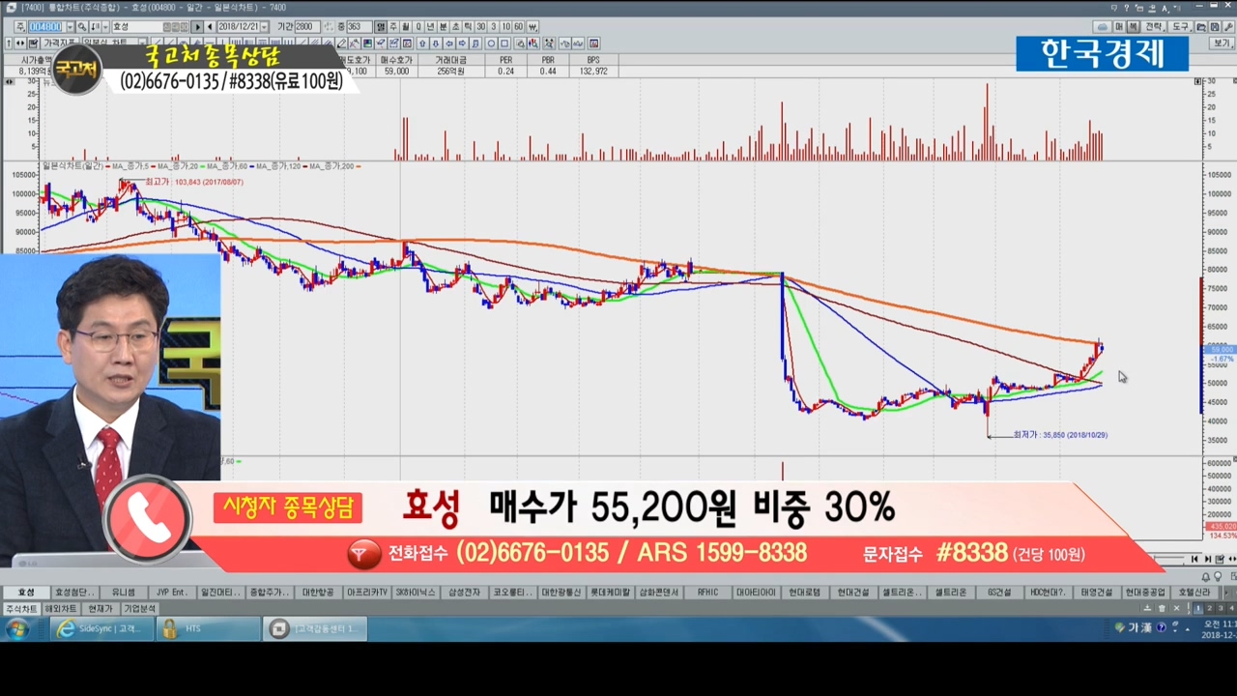Click the Won currency toolbar icon
This screenshot has width=1237, height=696.
coord(532,26)
